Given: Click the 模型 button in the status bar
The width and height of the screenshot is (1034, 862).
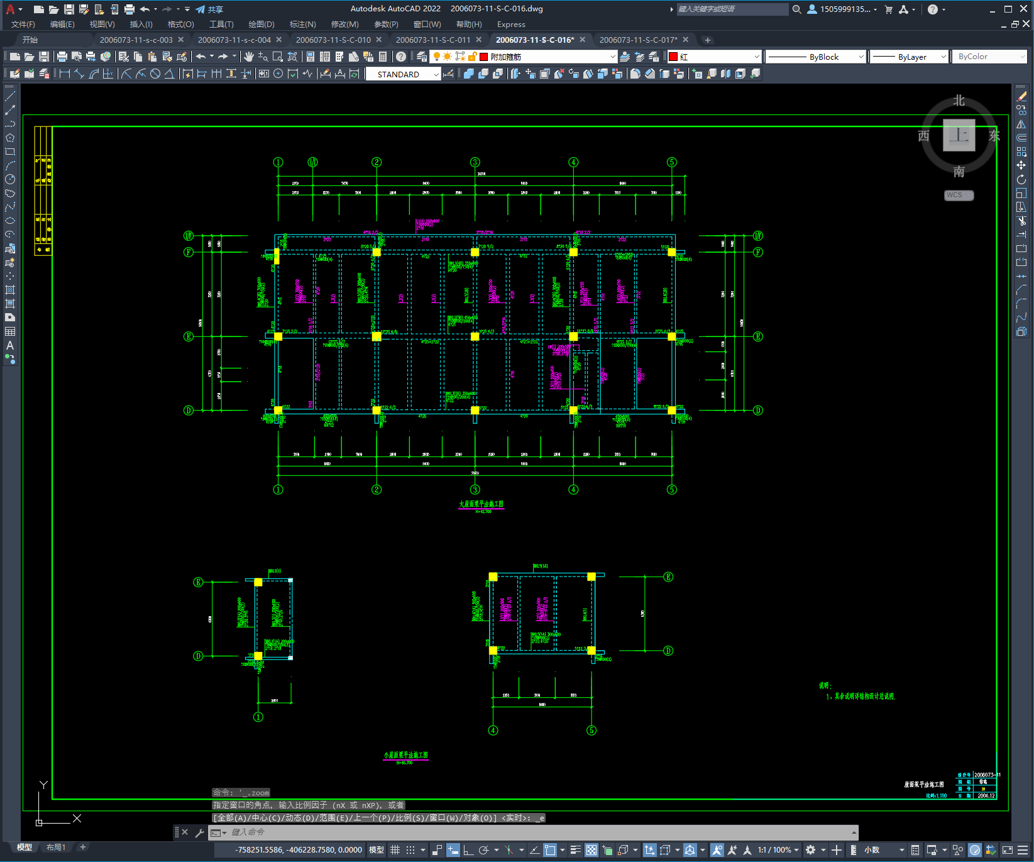Looking at the screenshot, I should click(377, 850).
